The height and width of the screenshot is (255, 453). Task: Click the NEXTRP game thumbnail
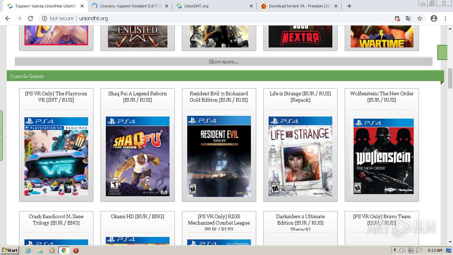pyautogui.click(x=300, y=36)
